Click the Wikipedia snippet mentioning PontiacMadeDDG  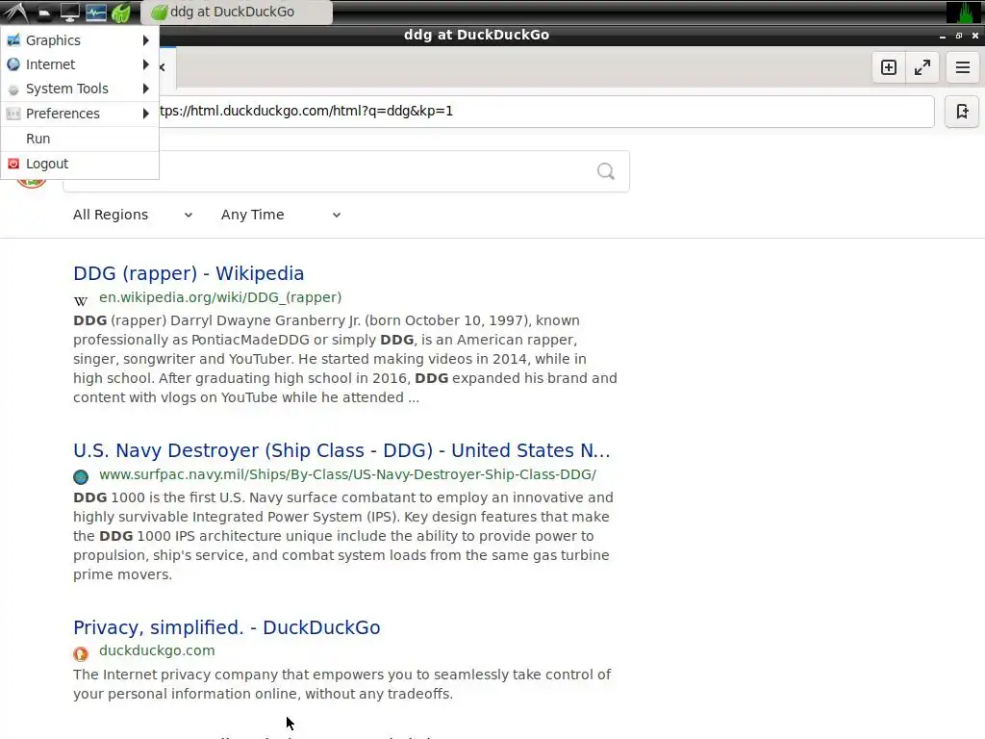(345, 359)
